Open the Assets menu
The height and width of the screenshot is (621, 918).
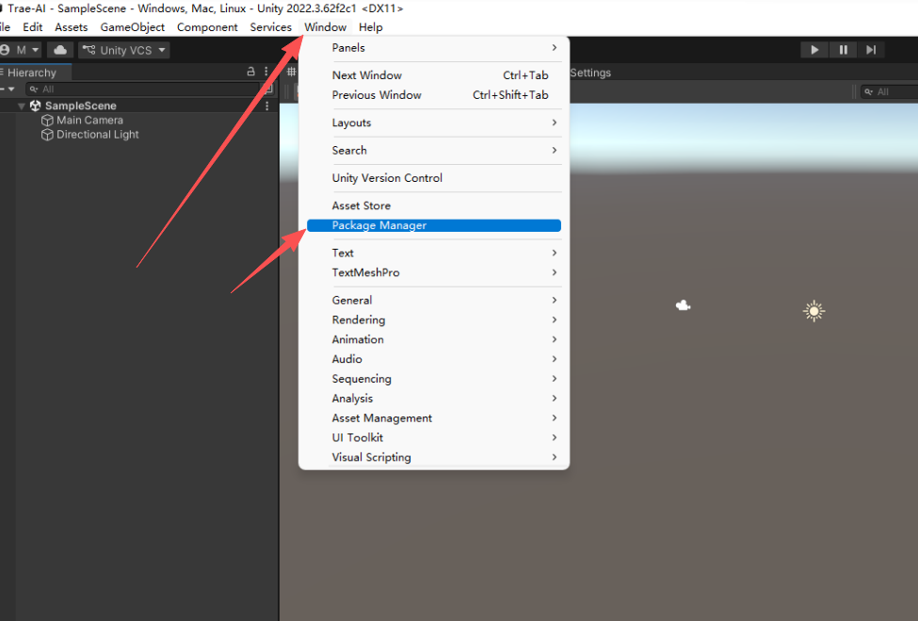pyautogui.click(x=72, y=27)
